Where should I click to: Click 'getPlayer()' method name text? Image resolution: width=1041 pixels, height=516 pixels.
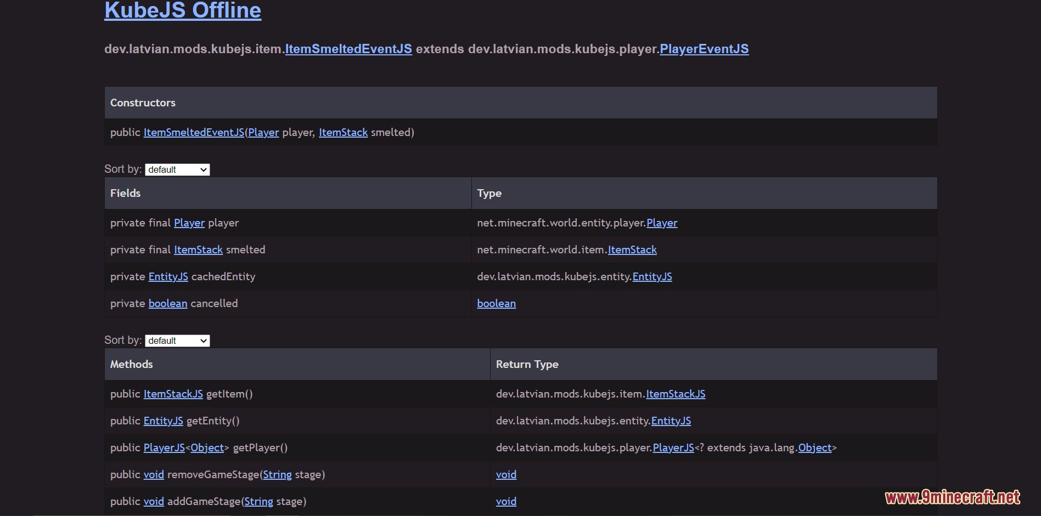(x=260, y=447)
